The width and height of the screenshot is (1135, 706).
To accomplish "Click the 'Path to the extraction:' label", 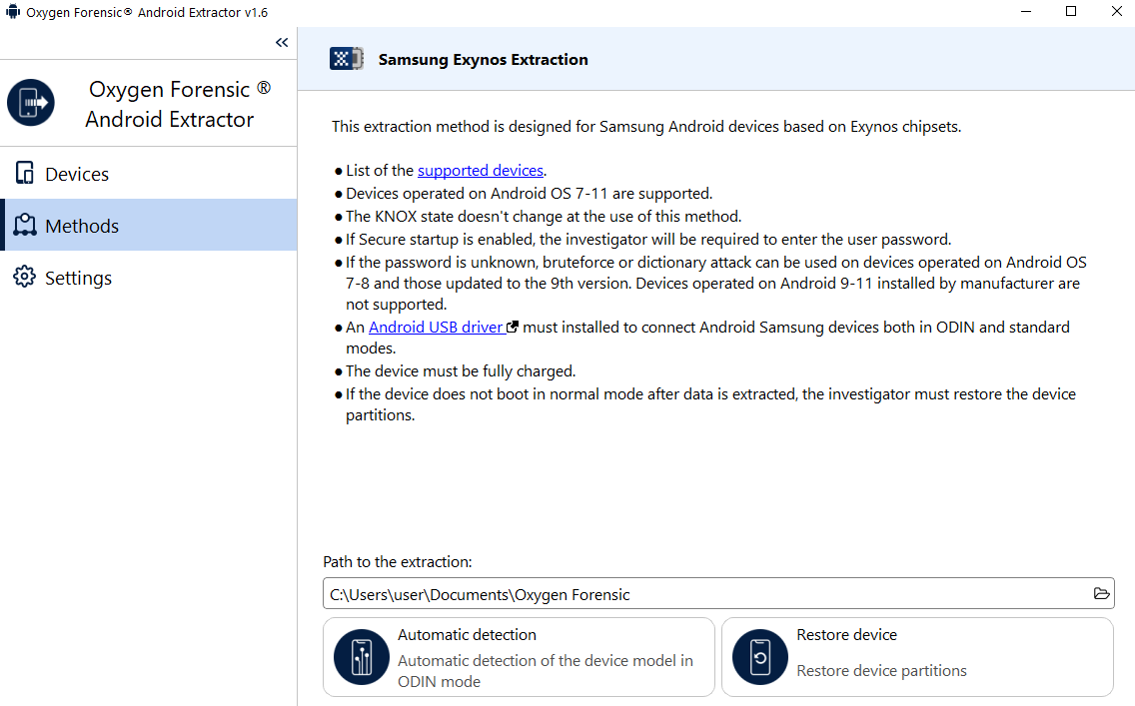I will click(x=398, y=562).
